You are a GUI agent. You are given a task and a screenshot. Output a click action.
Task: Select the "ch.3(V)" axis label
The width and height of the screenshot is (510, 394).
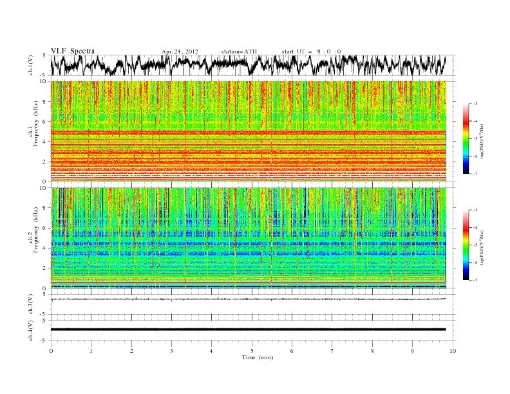point(31,305)
